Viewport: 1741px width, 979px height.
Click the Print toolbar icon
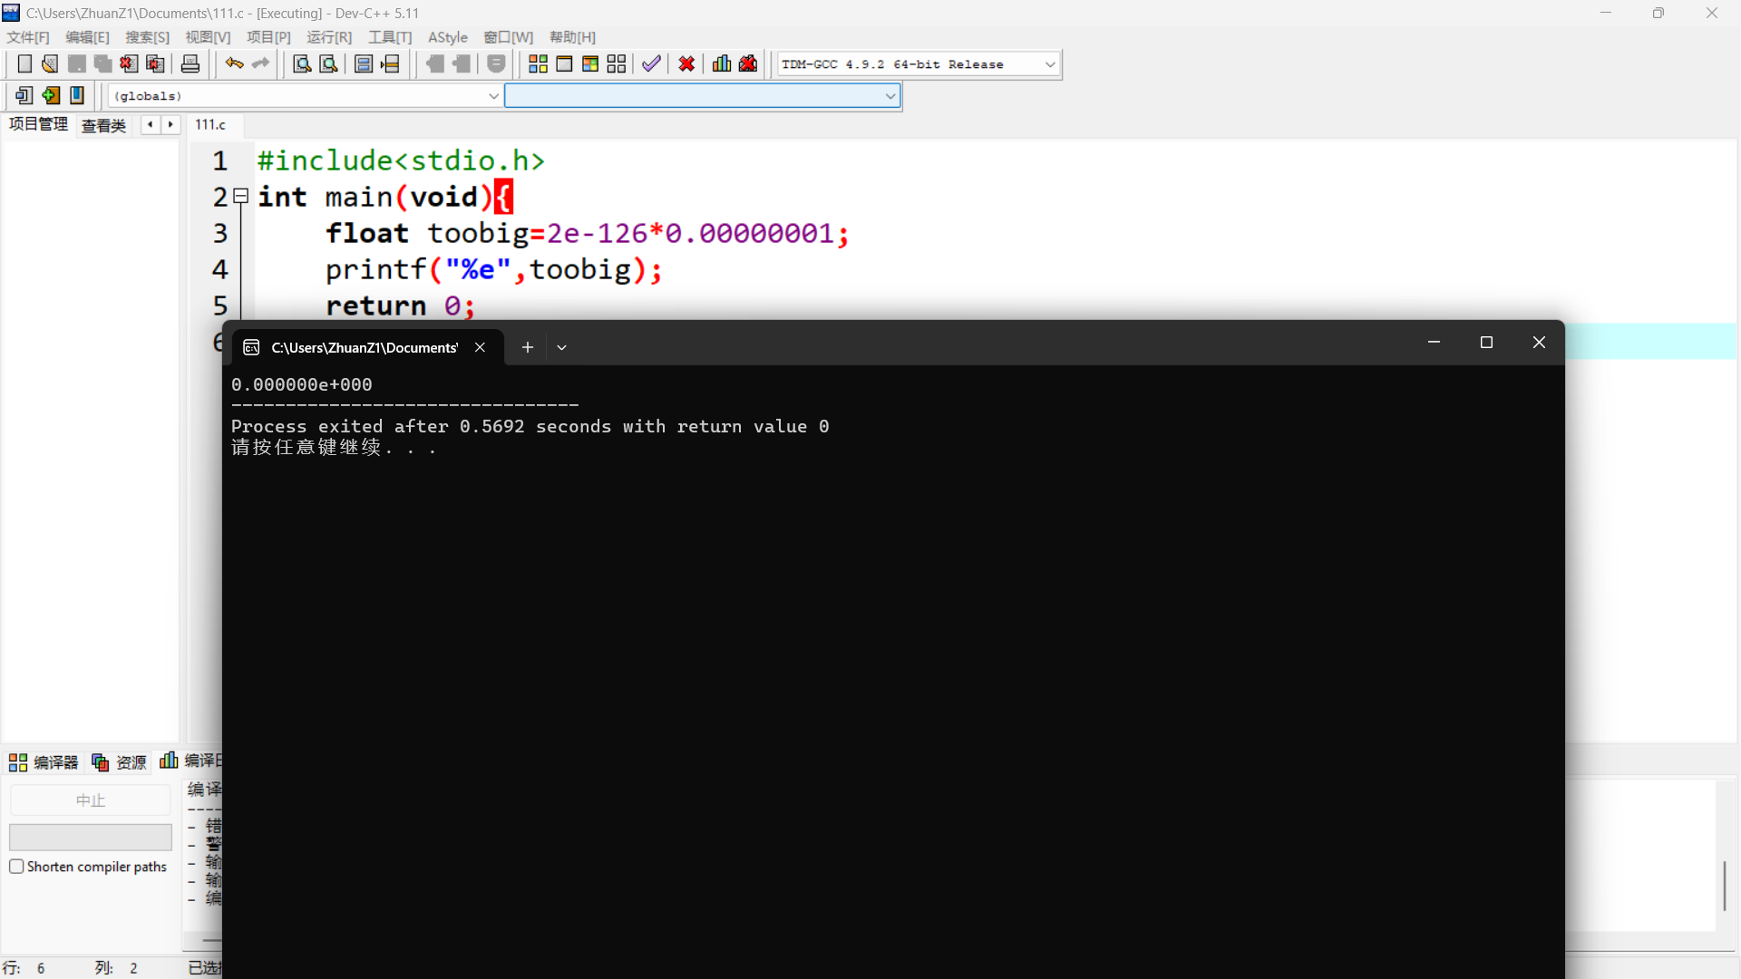pyautogui.click(x=190, y=63)
